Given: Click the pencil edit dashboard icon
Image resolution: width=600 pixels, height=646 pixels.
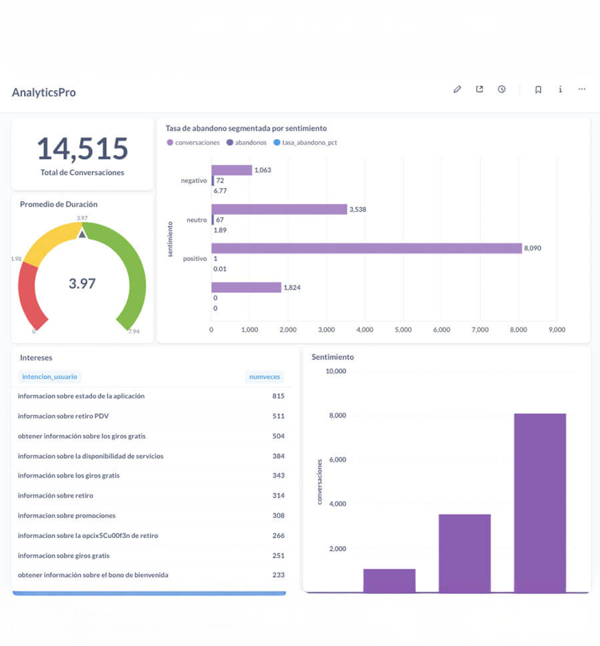Looking at the screenshot, I should coord(457,89).
